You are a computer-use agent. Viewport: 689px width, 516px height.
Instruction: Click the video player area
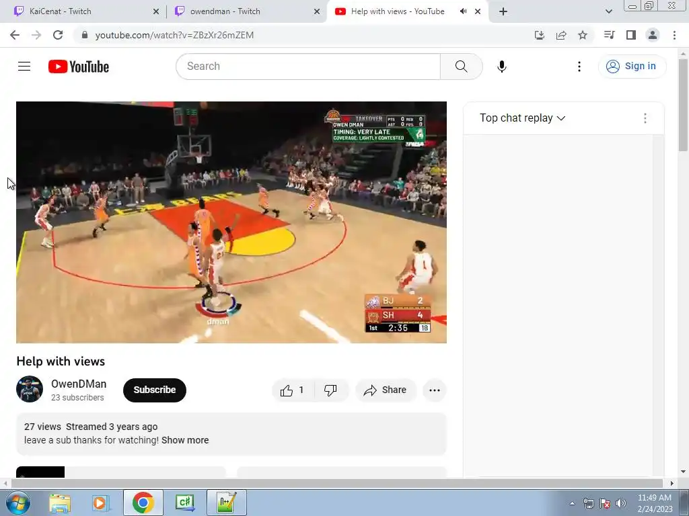coord(231,222)
